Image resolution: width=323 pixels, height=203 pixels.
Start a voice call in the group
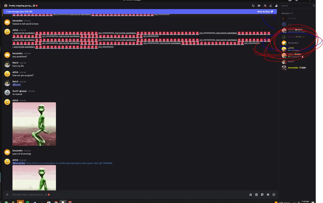point(253,5)
